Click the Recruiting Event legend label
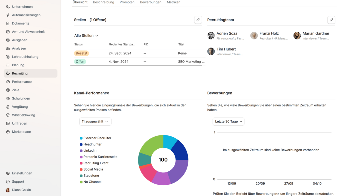Viewport: 348px width, 196px height. (96, 163)
